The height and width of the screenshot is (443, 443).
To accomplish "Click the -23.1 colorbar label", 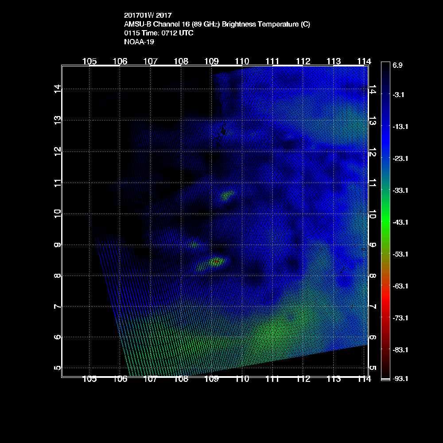I will [400, 159].
